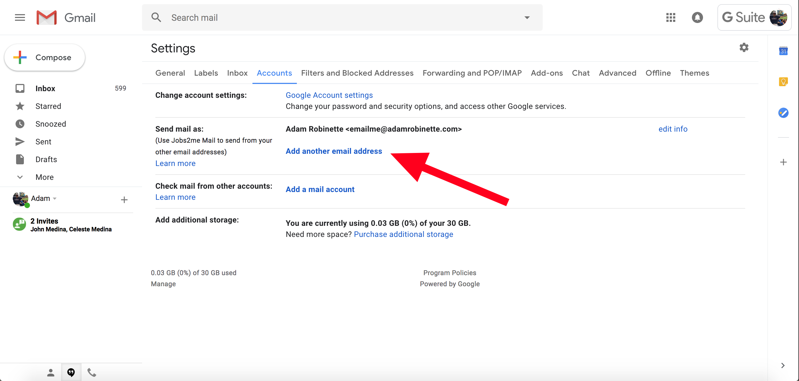Open Adam chat status dropdown
Image resolution: width=799 pixels, height=381 pixels.
[55, 199]
